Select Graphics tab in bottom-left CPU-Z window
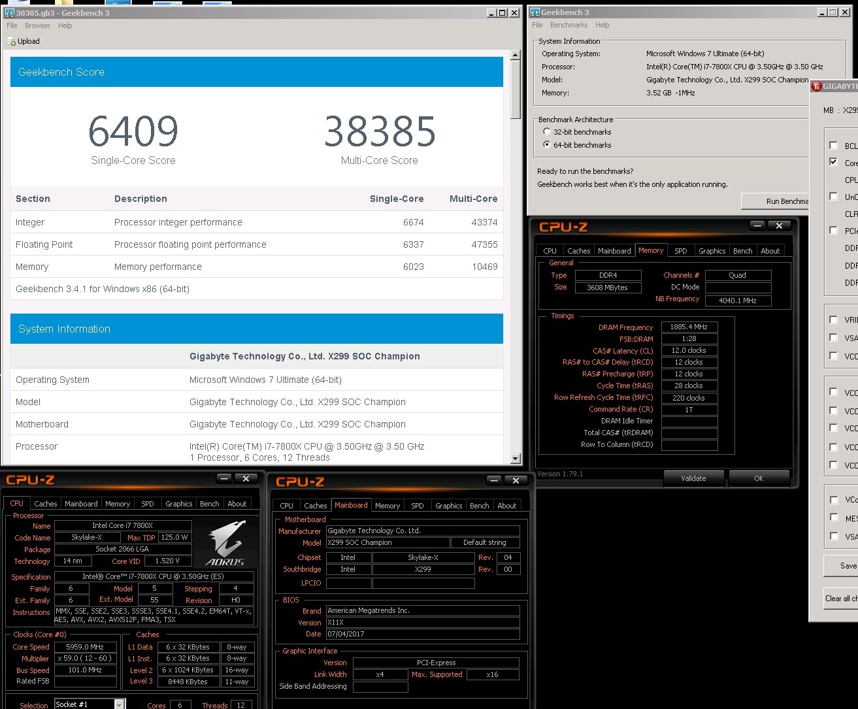The image size is (858, 709). [178, 504]
